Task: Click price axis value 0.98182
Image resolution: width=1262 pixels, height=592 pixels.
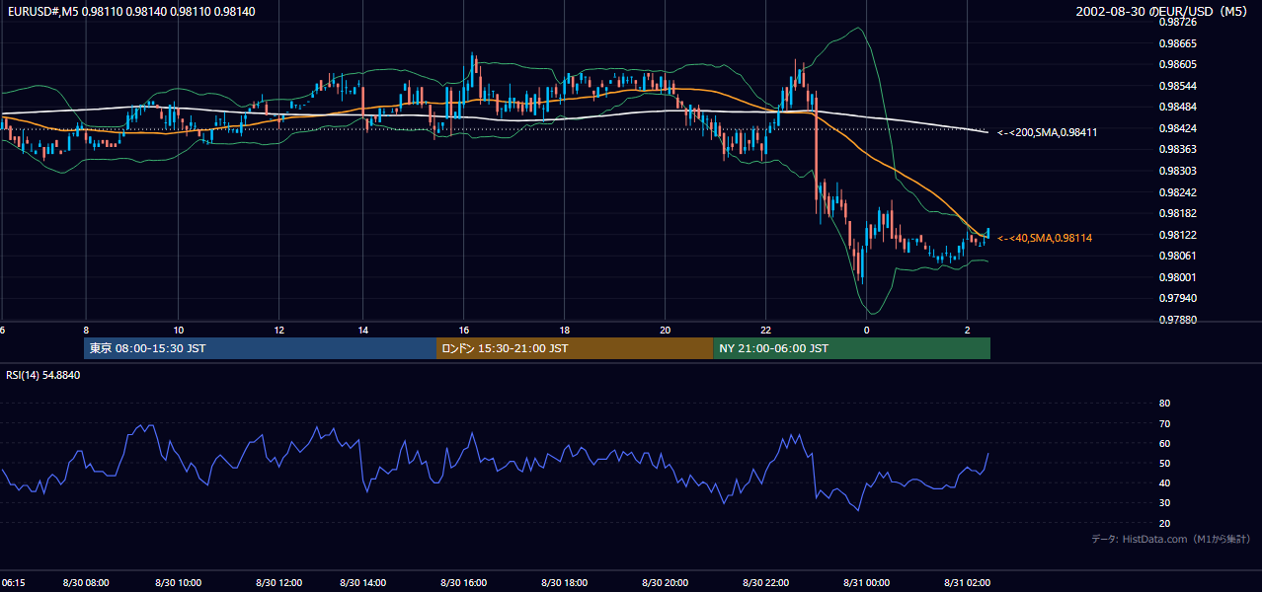Action: [x=1177, y=213]
